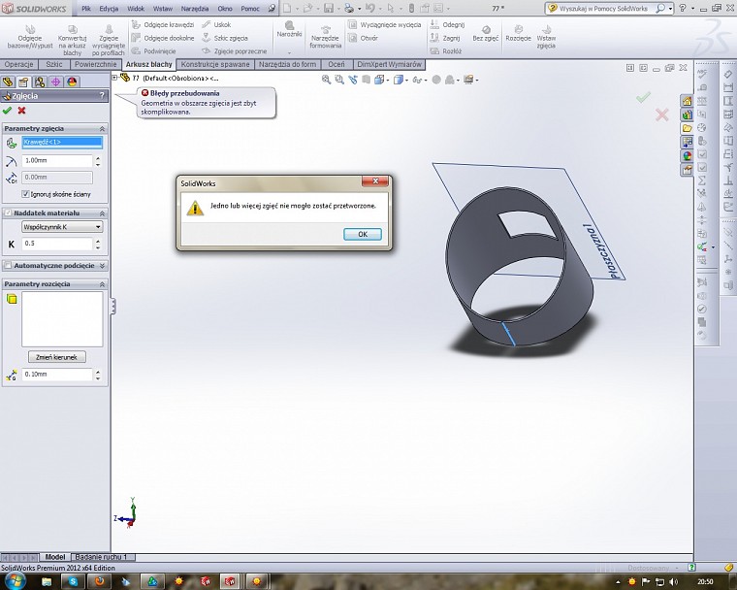This screenshot has height=590, width=737.
Task: Toggle Naddatek materiału checkbox
Action: click(8, 213)
